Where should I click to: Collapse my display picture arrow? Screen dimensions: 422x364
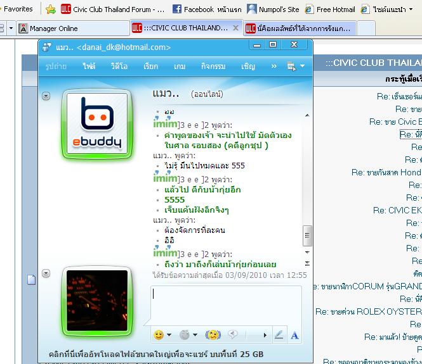click(46, 273)
